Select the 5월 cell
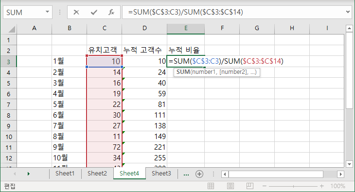Image resolution: width=355 pixels, height=192 pixels. (x=69, y=104)
